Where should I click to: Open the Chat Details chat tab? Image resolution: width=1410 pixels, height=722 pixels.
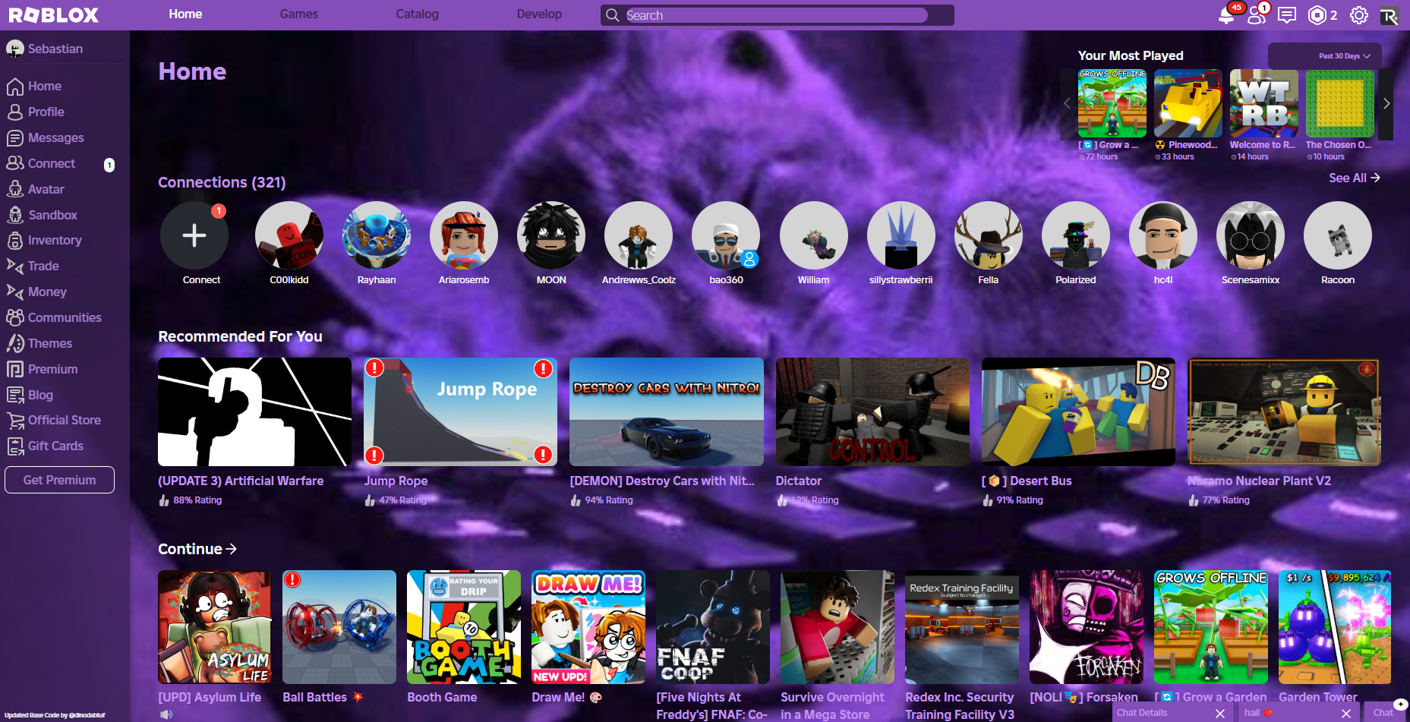pyautogui.click(x=1142, y=713)
